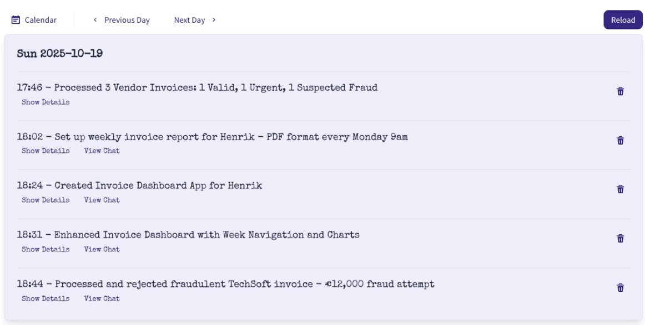This screenshot has width=645, height=325.
Task: Expand details of Created Invoice Dashboard App
Action: [46, 200]
